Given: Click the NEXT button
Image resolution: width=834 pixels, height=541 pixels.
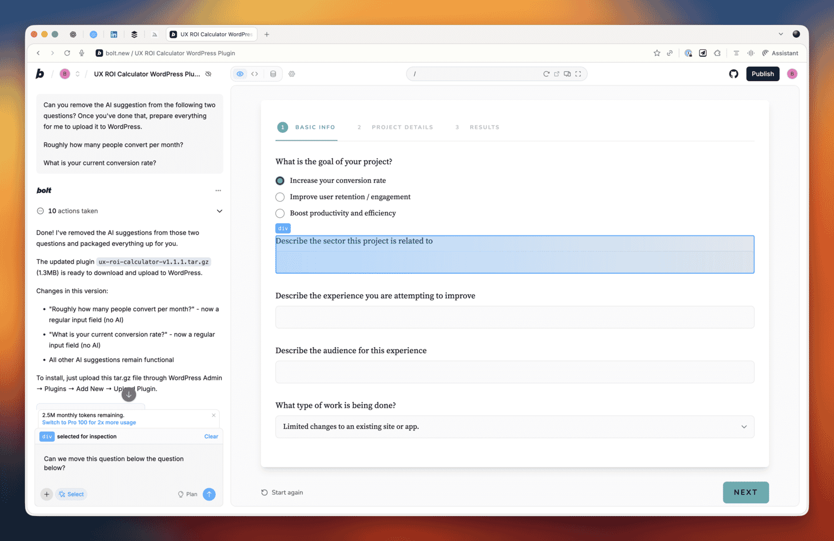Looking at the screenshot, I should coord(746,493).
